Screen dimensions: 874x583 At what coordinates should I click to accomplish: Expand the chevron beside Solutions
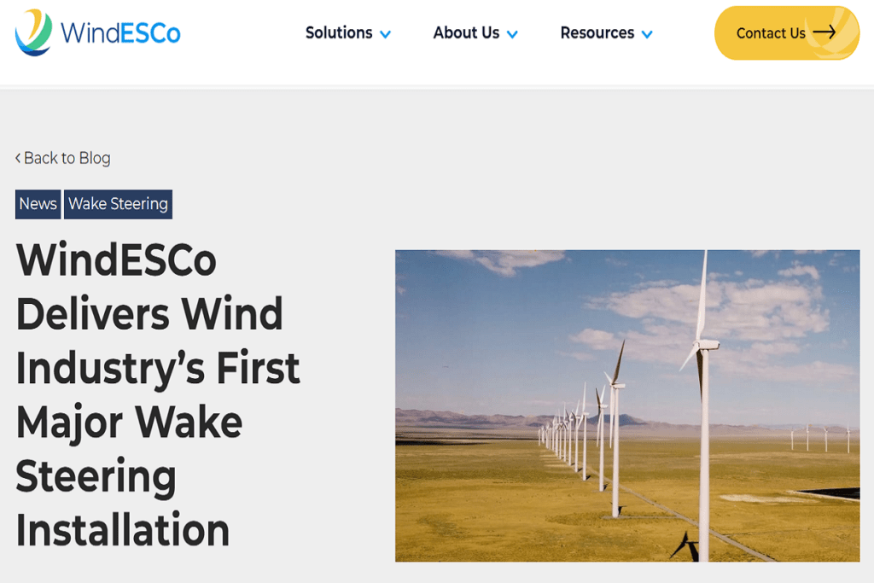[385, 34]
